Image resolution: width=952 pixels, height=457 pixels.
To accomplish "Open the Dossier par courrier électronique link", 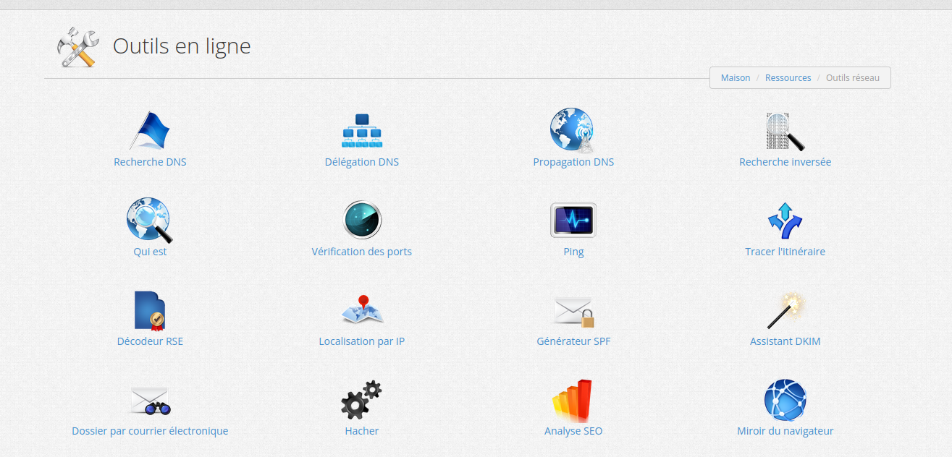I will pos(150,431).
